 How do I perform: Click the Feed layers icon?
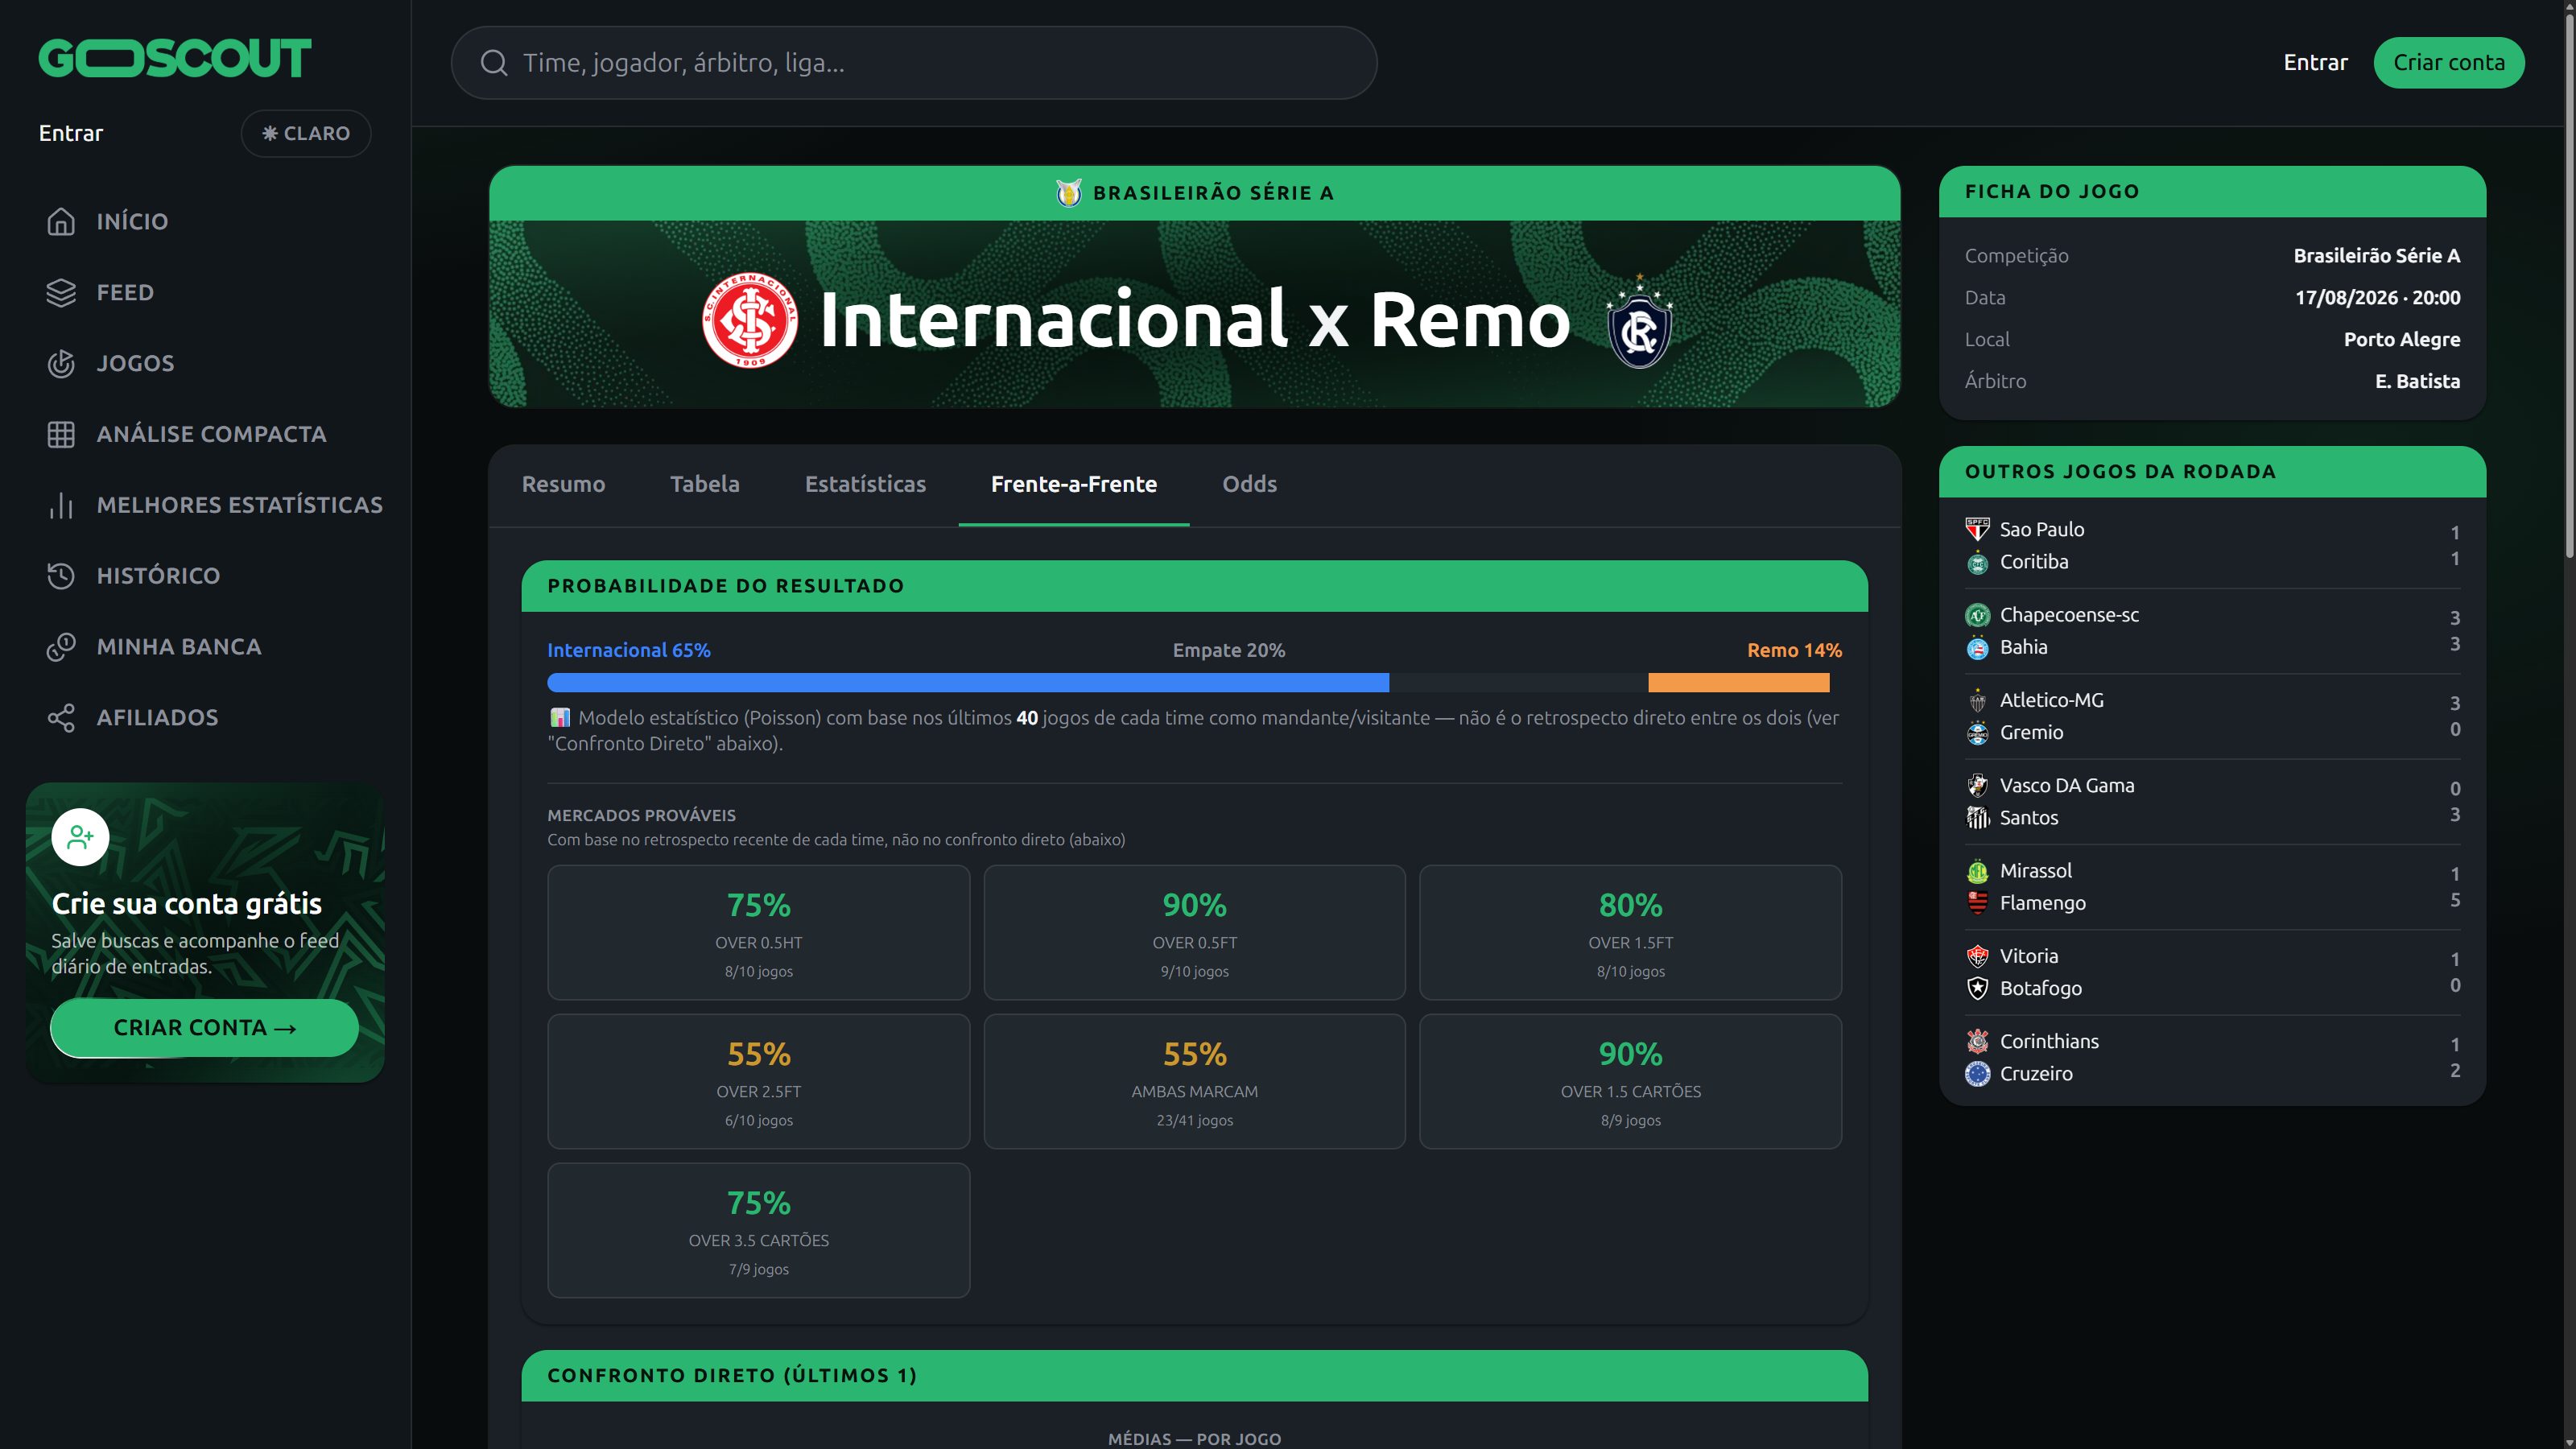(61, 292)
